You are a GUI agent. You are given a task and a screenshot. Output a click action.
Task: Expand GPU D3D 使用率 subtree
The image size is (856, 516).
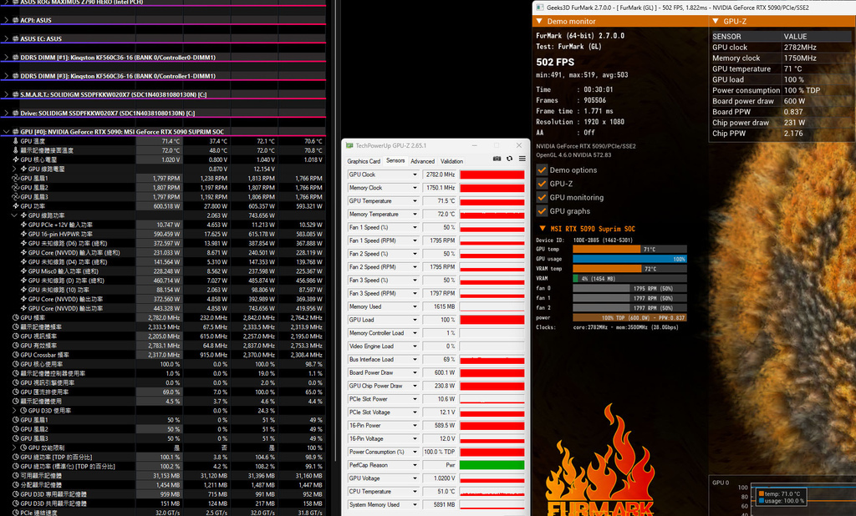point(14,410)
